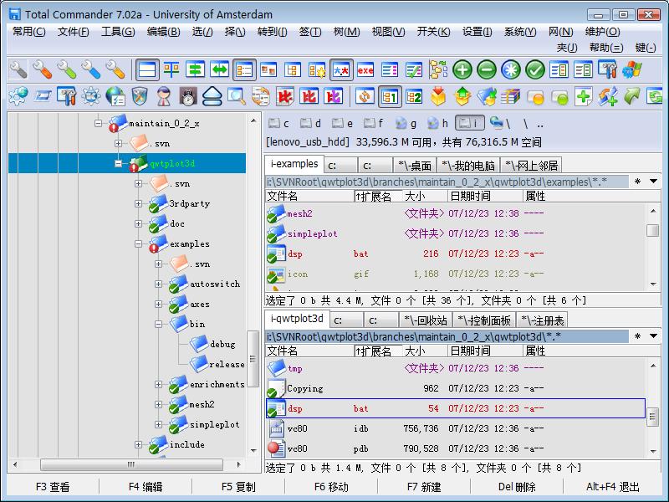Expand the include tree node
Screen dimensions: 669x502
tap(138, 444)
